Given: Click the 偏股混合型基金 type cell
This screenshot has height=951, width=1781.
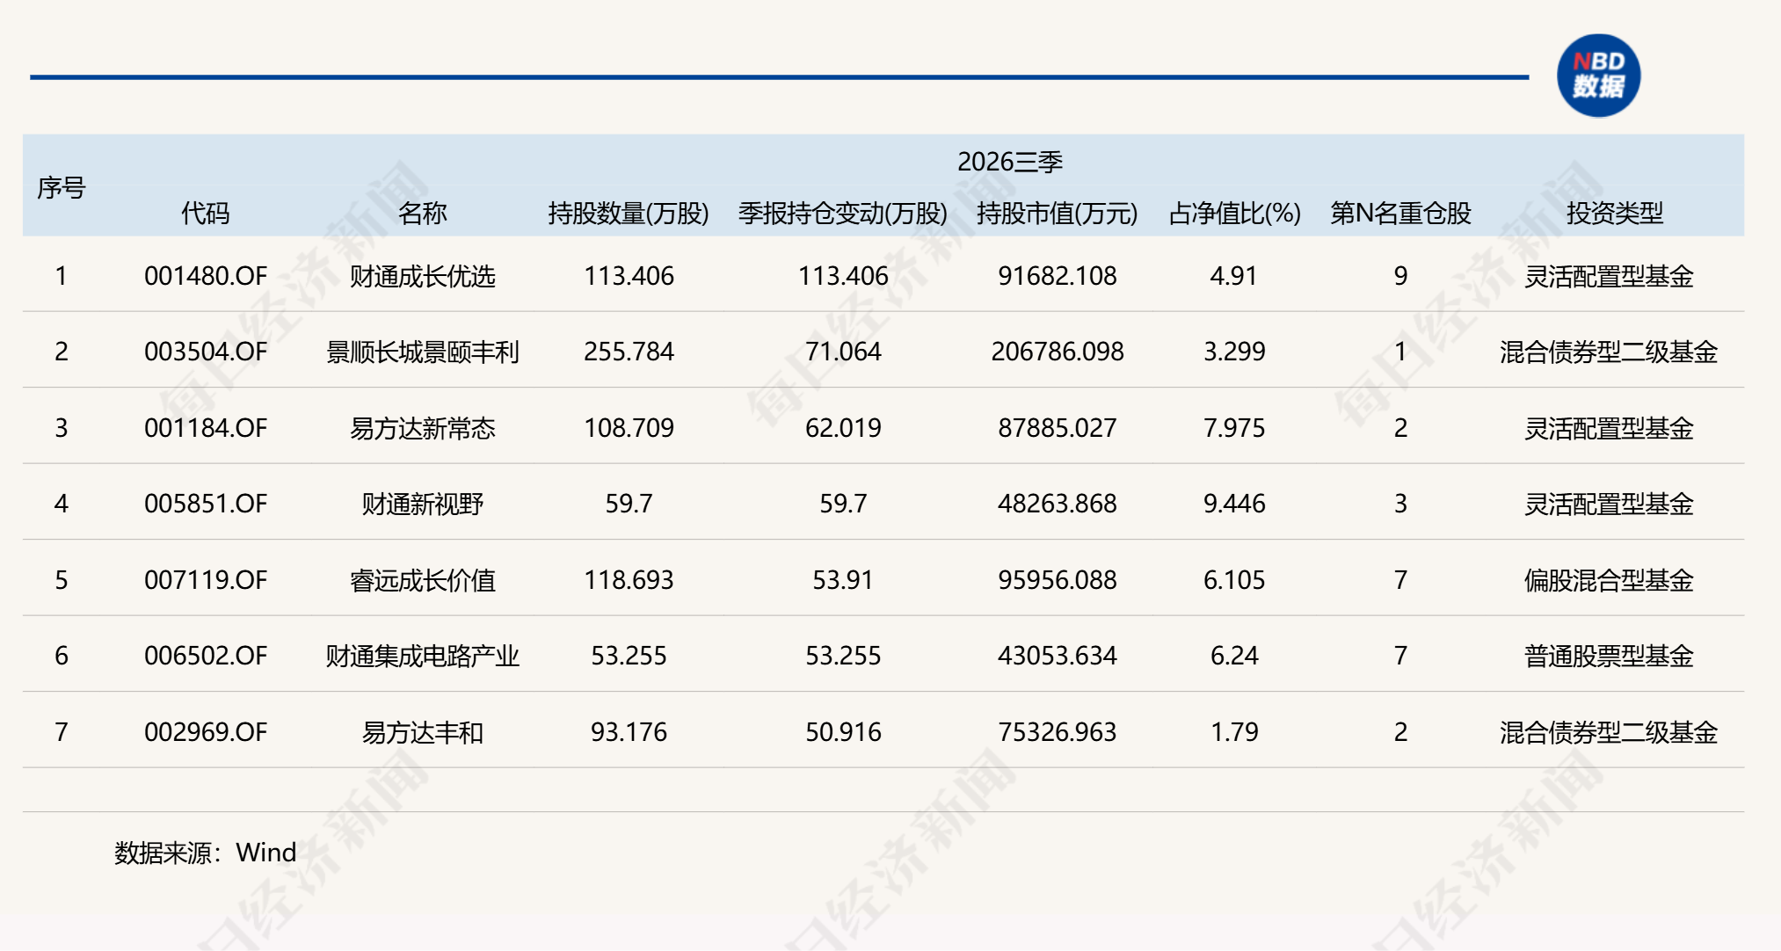Looking at the screenshot, I should [x=1609, y=580].
